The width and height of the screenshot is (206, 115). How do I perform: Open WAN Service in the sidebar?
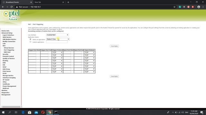pyautogui.click(x=7, y=37)
